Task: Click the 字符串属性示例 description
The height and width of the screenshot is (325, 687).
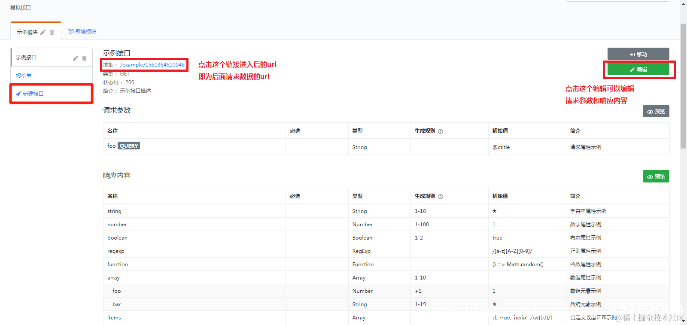Action: tap(588, 211)
